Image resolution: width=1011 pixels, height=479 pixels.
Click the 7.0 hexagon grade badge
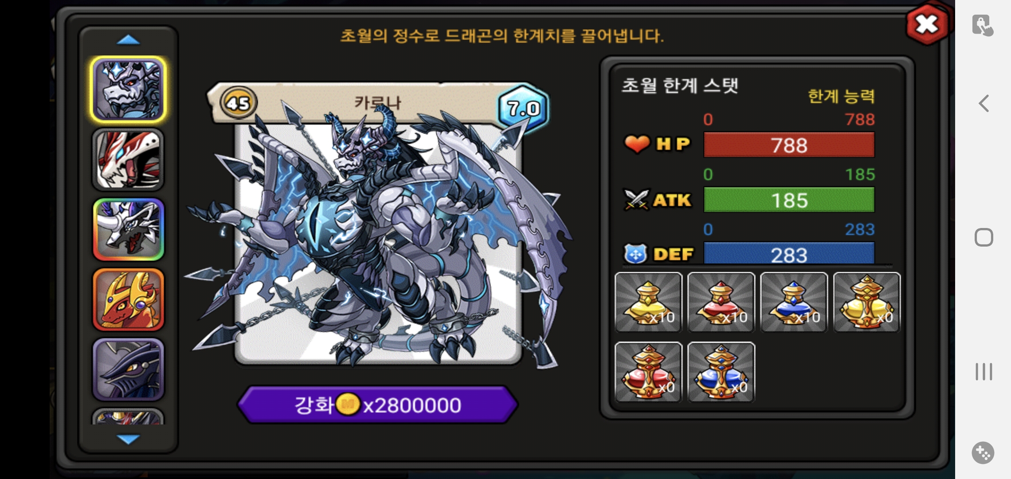click(x=523, y=108)
